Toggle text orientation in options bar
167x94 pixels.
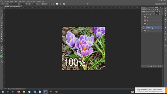point(7,4)
